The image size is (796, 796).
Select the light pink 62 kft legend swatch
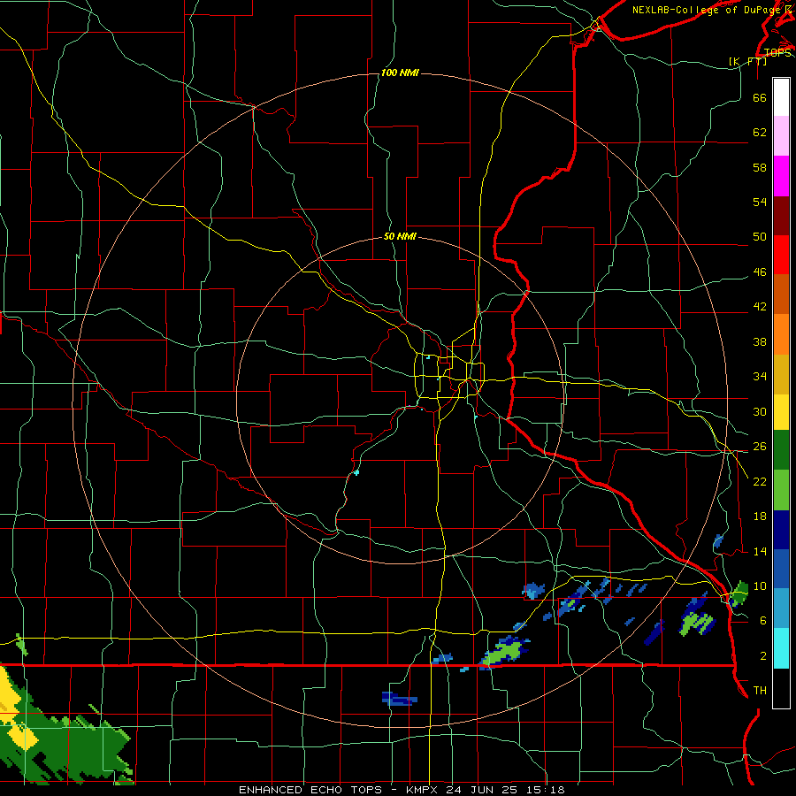point(781,135)
